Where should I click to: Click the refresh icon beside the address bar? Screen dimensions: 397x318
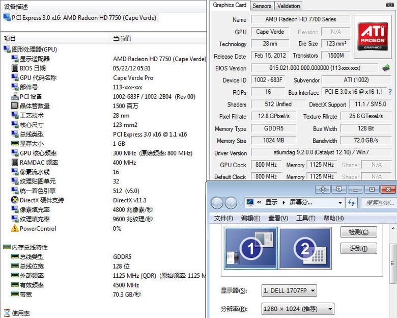(x=351, y=203)
